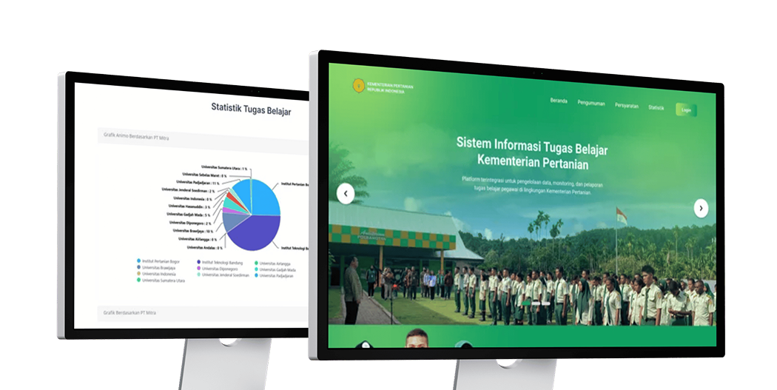Click the Universitas Airlangga : 0 % label
Image resolution: width=777 pixels, height=390 pixels.
[198, 239]
